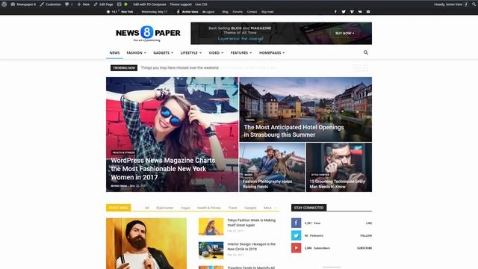Open trending headline about the weekend

[x=179, y=68]
